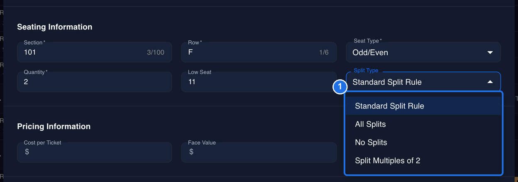
Task: Open Seat Type dropdown arrow
Action: point(490,53)
